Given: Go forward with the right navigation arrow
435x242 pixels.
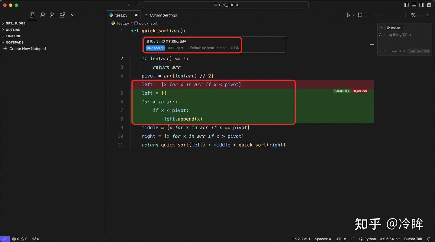Looking at the screenshot, I should 137,5.
